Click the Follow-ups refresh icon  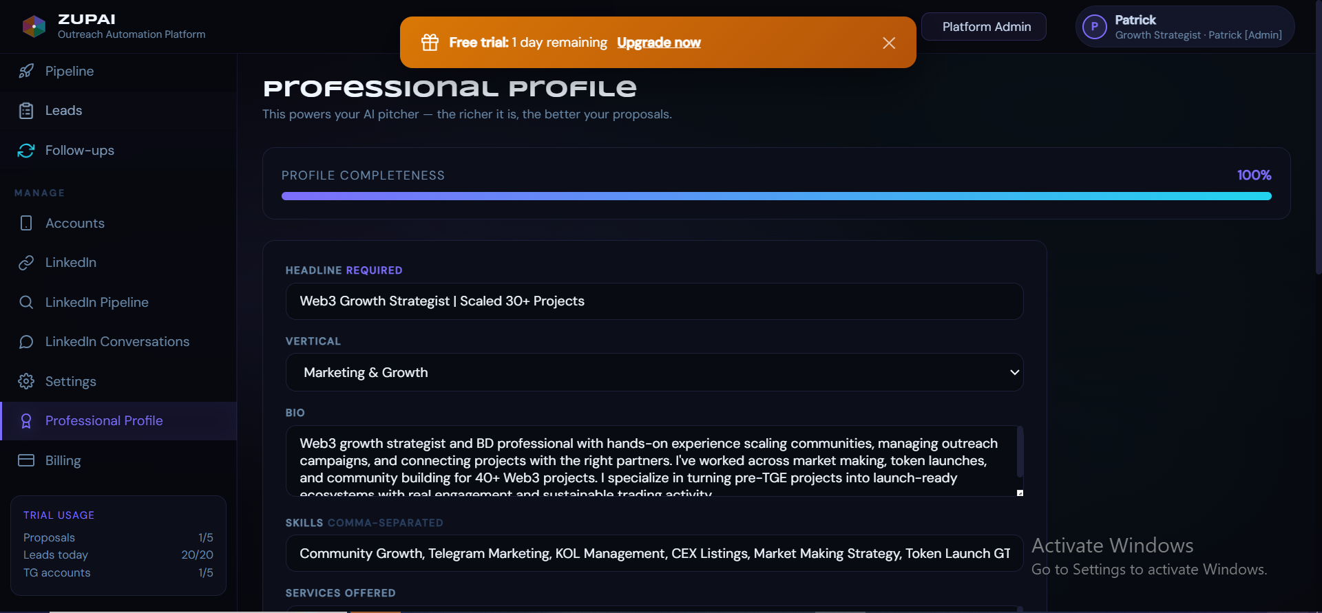26,151
